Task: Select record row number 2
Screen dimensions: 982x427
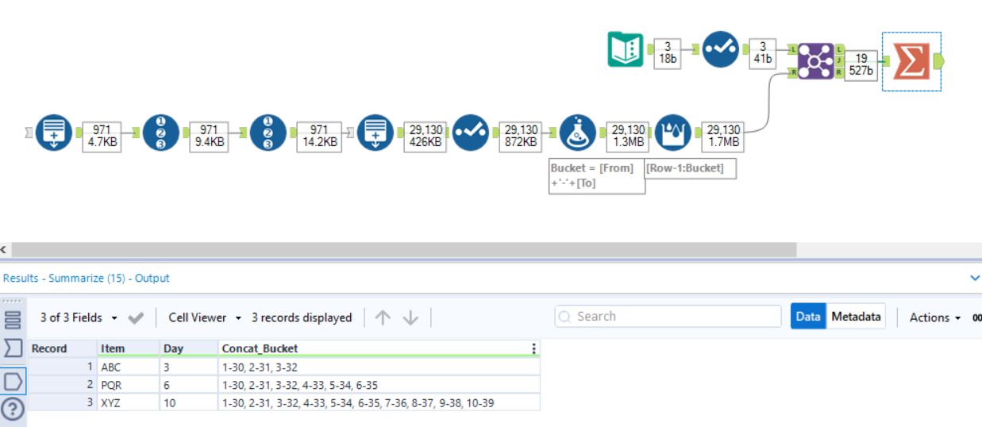Action: pos(63,385)
